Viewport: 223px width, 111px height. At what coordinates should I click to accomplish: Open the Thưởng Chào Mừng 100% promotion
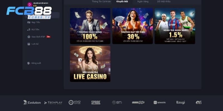pyautogui.click(x=90, y=26)
